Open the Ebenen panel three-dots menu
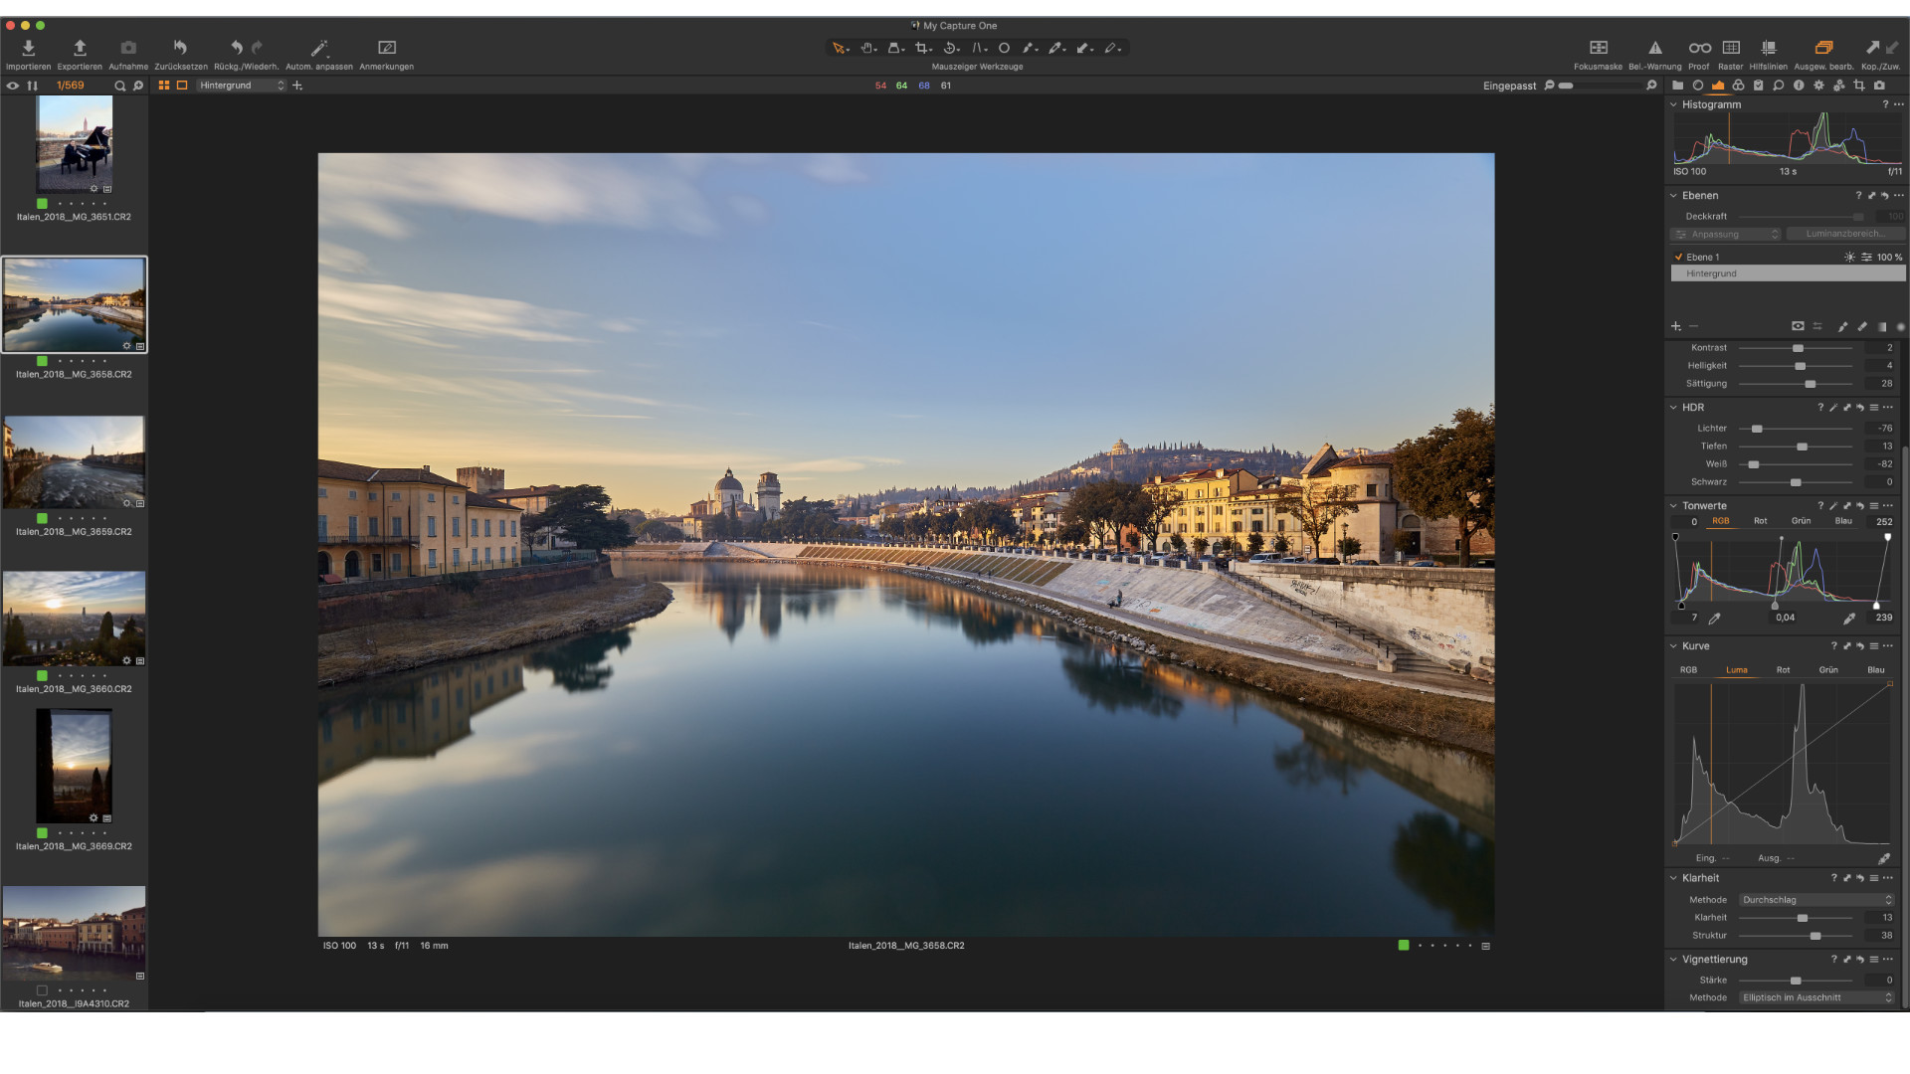 click(x=1899, y=196)
